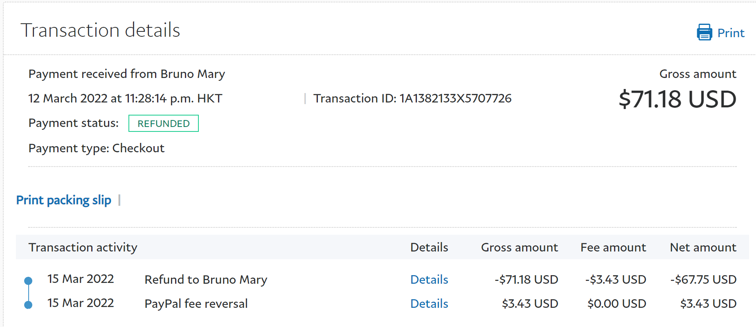The height and width of the screenshot is (327, 756).
Task: Click the blue printer icon
Action: click(x=704, y=32)
